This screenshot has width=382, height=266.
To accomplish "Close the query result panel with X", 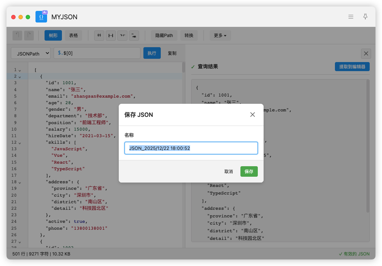I will (x=366, y=54).
